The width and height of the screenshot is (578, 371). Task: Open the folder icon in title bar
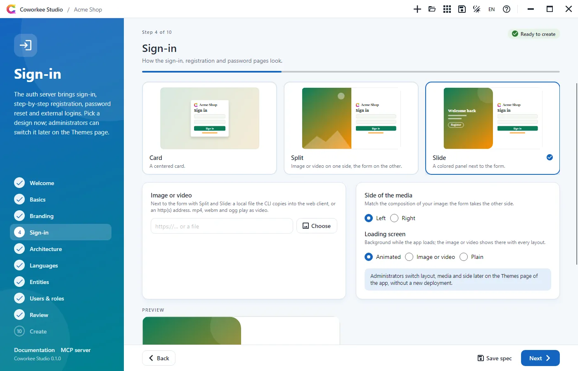point(432,9)
